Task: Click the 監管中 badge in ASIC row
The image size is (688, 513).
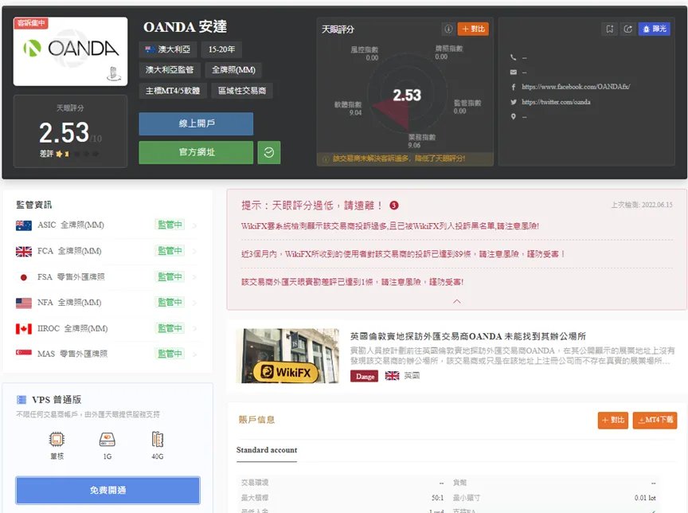Action: [x=170, y=225]
